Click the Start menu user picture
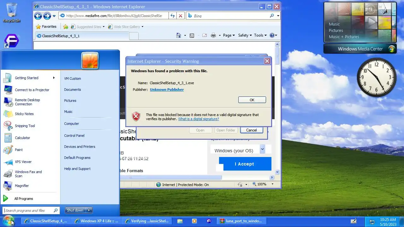Screen dimensions: 404x227 point(90,60)
